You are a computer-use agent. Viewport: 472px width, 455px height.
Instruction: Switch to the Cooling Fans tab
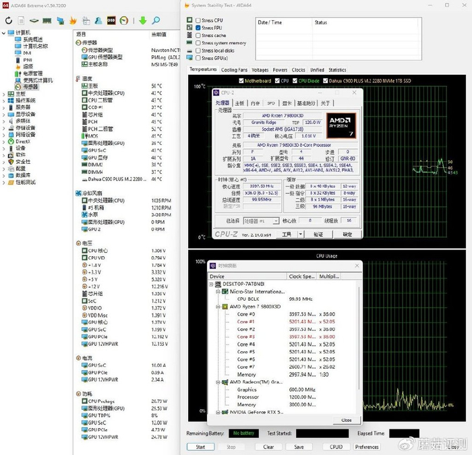click(x=234, y=70)
